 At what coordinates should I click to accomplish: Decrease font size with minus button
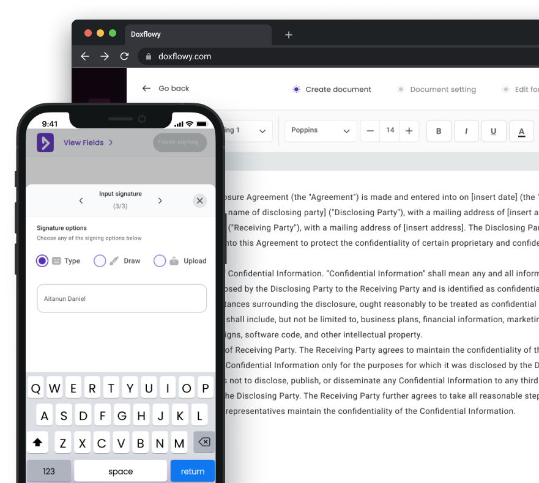pos(370,131)
